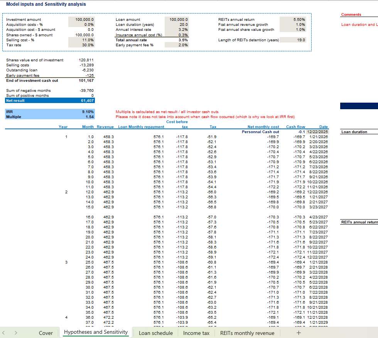This screenshot has height=338, width=378.
Task: Go to the Income tax sheet tab
Action: 196,333
